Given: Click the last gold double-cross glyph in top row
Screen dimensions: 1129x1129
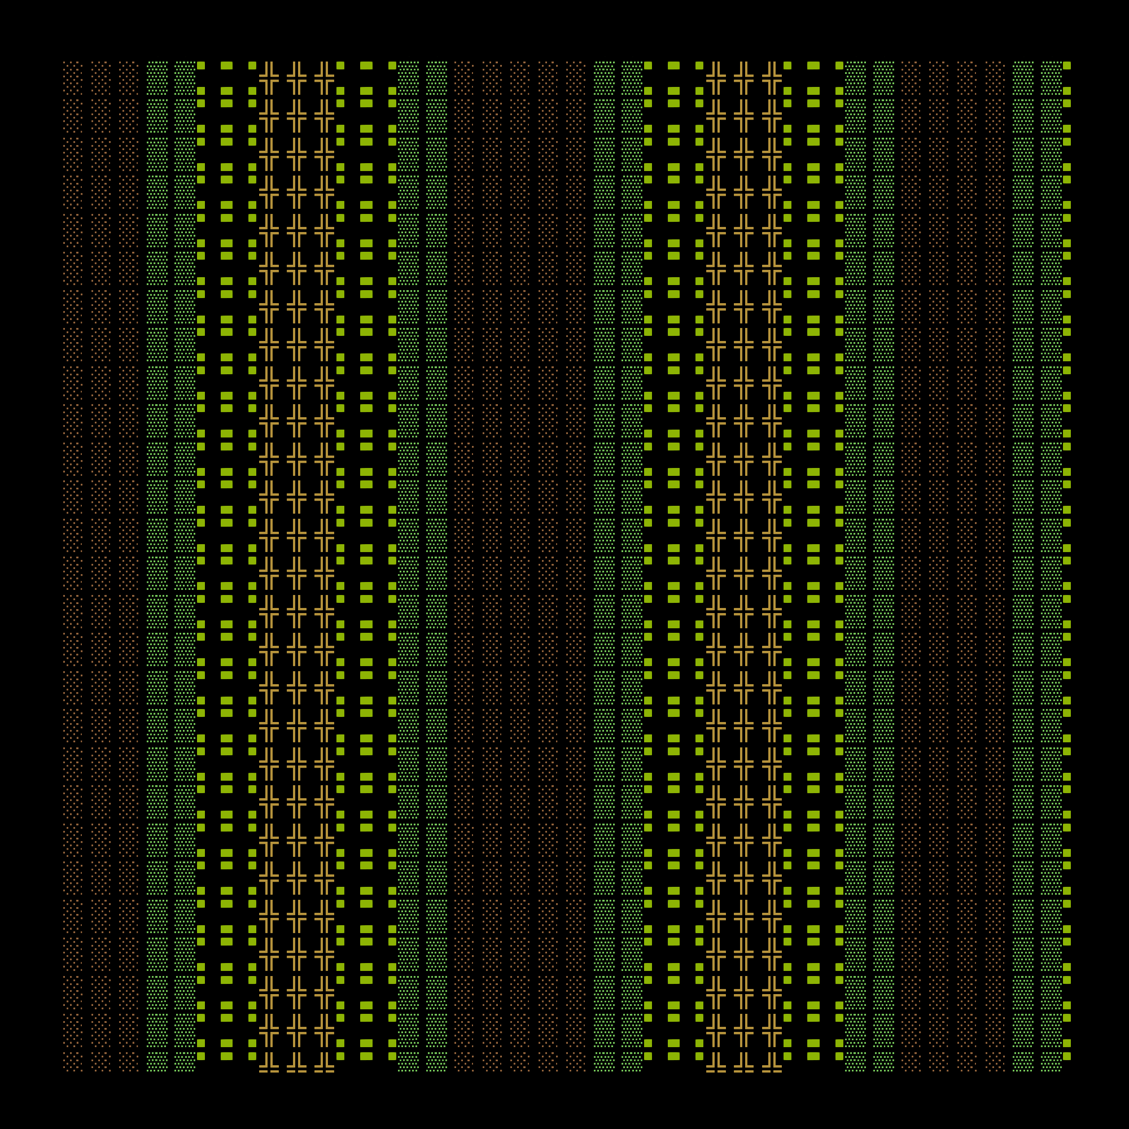Looking at the screenshot, I should tap(772, 78).
